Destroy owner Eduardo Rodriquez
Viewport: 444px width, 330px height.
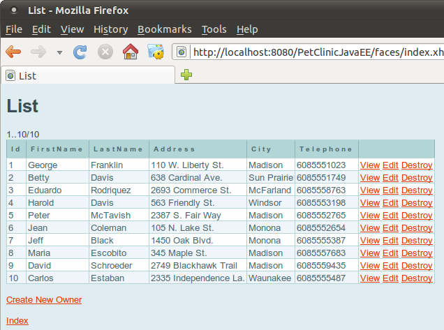tap(417, 190)
